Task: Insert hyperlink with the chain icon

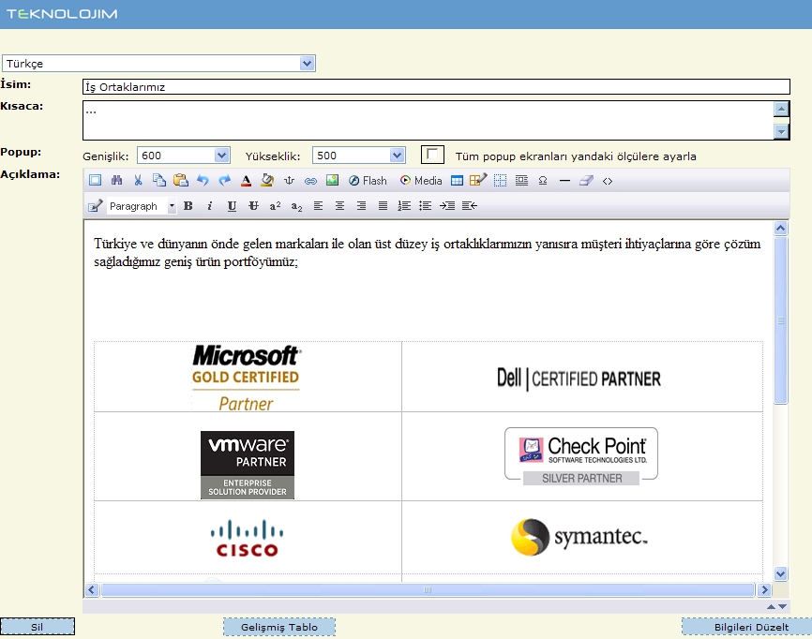Action: [310, 181]
